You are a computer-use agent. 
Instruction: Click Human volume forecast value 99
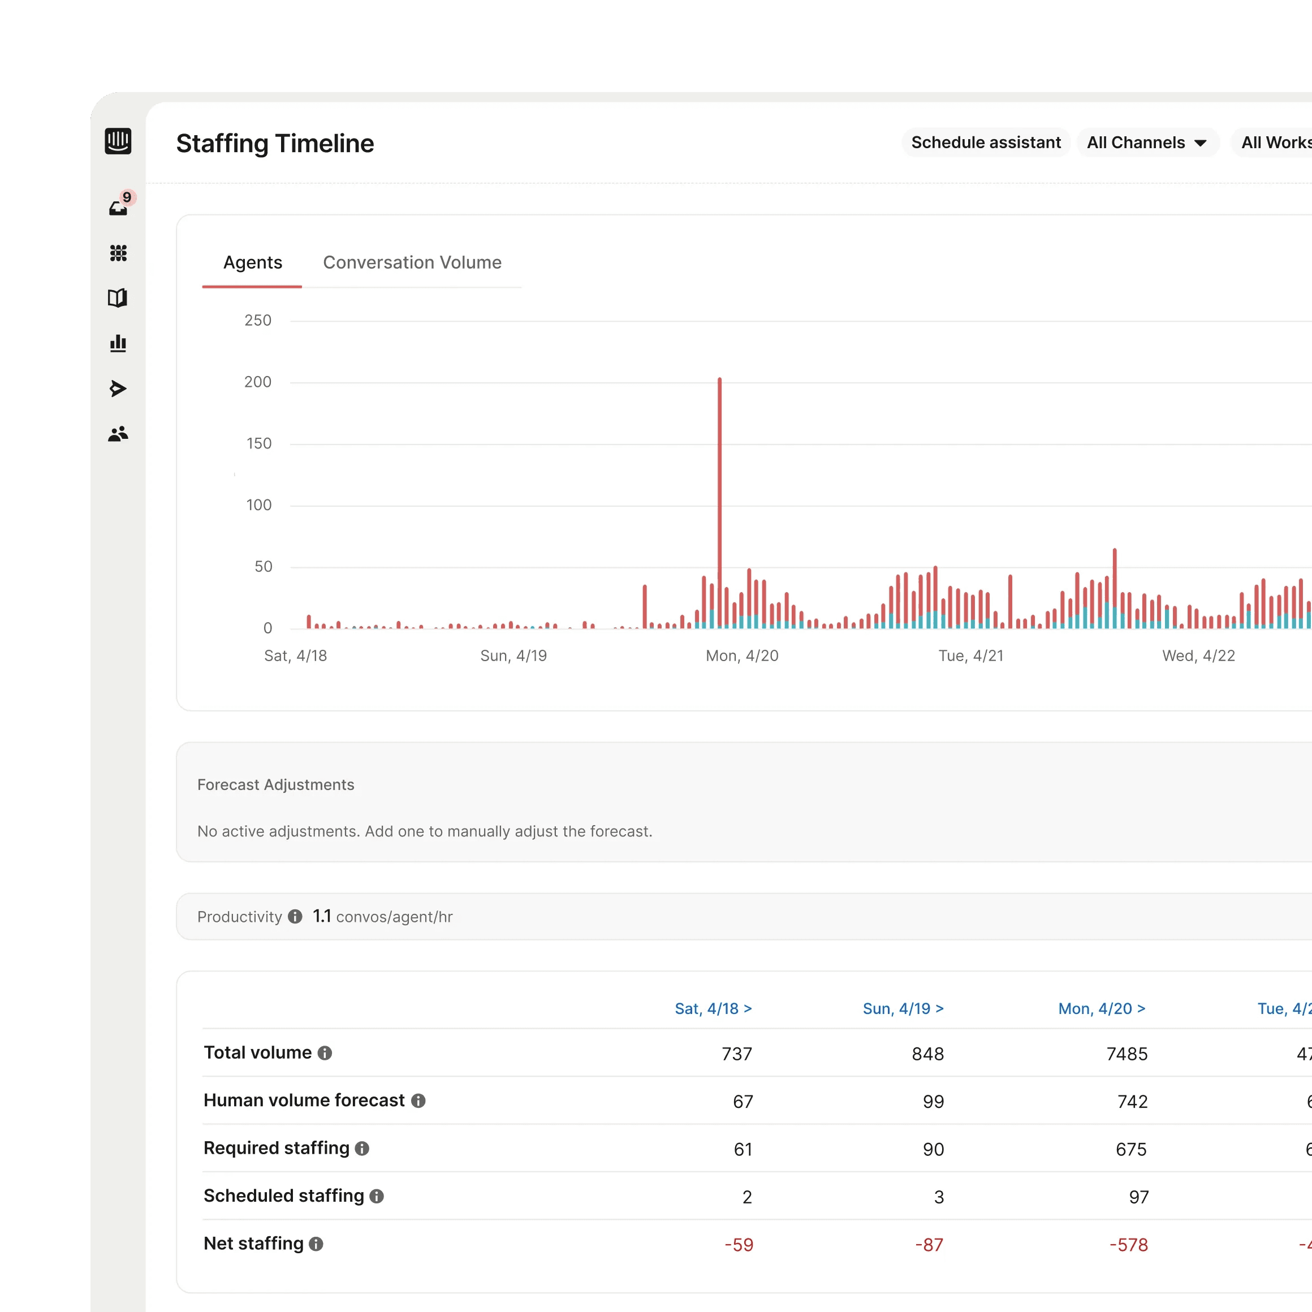(x=933, y=1102)
